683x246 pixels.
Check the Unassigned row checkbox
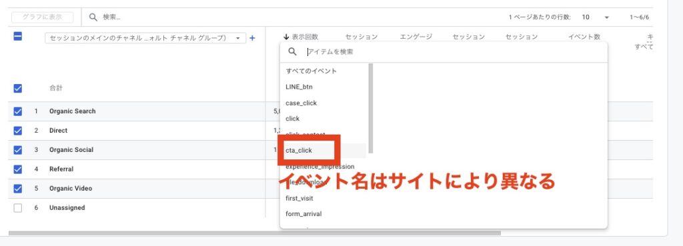click(17, 208)
